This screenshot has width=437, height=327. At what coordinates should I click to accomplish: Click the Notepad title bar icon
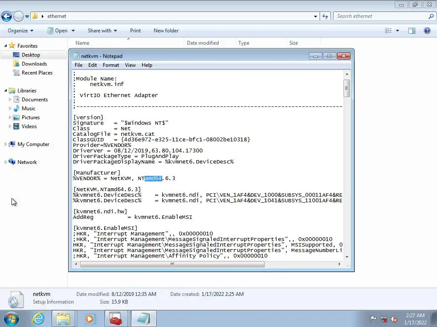76,56
